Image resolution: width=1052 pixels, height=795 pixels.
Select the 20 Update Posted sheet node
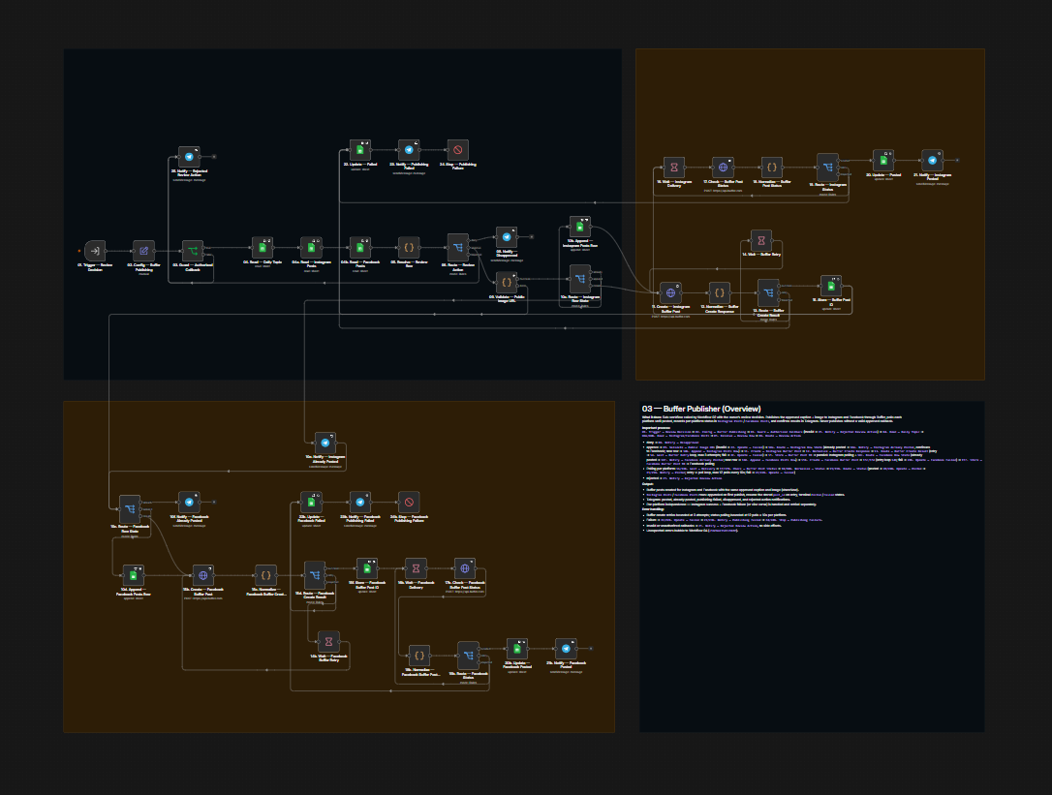pos(882,161)
